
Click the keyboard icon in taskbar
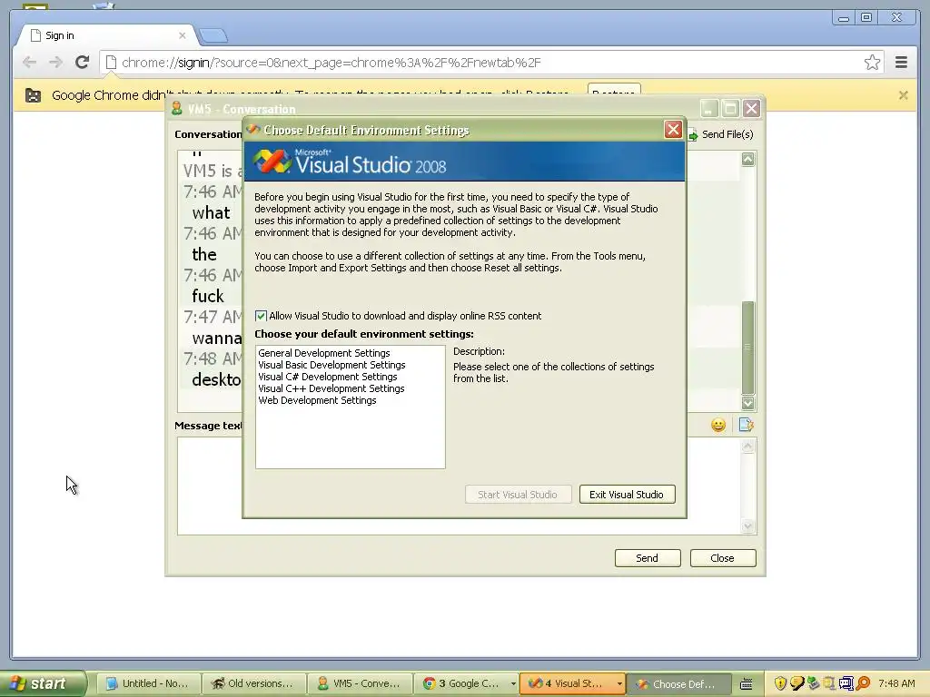pyautogui.click(x=747, y=684)
